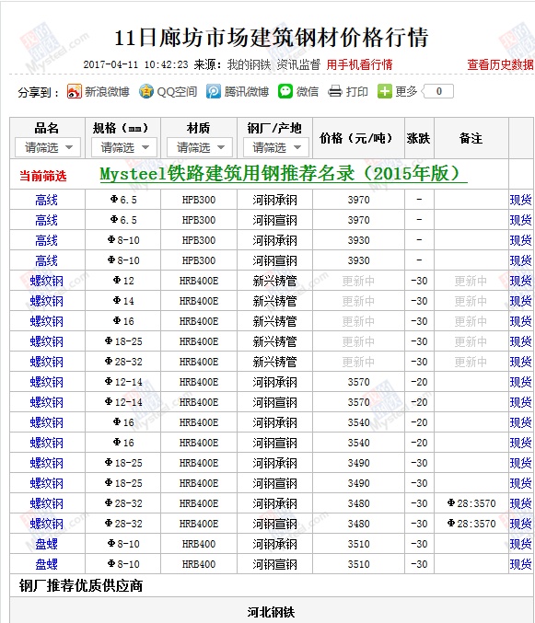
Task: Click 现货 in the Φ16 河钢承钢 螺纹钢 row
Action: (520, 422)
